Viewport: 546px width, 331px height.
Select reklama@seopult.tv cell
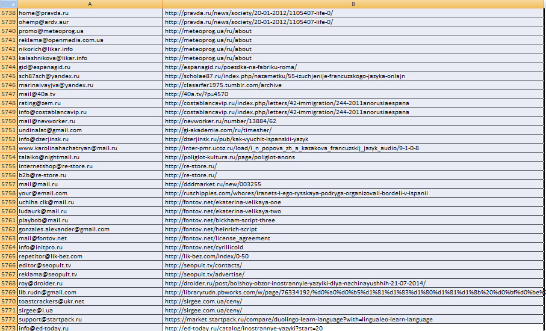coord(90,275)
